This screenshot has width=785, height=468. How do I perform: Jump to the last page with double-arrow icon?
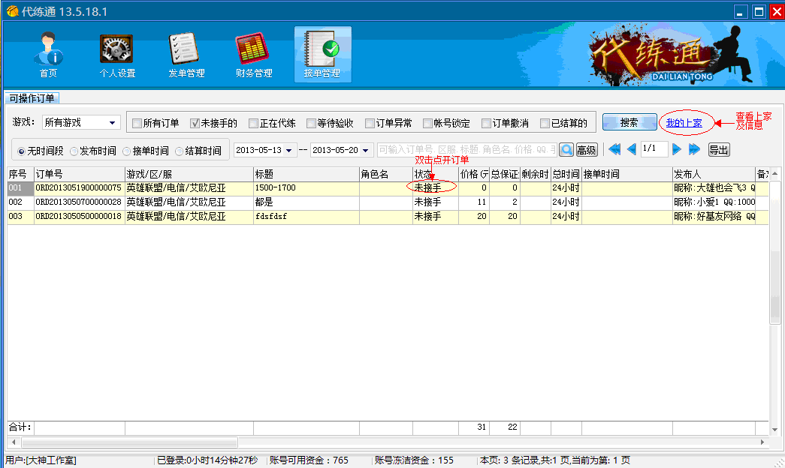pyautogui.click(x=695, y=149)
